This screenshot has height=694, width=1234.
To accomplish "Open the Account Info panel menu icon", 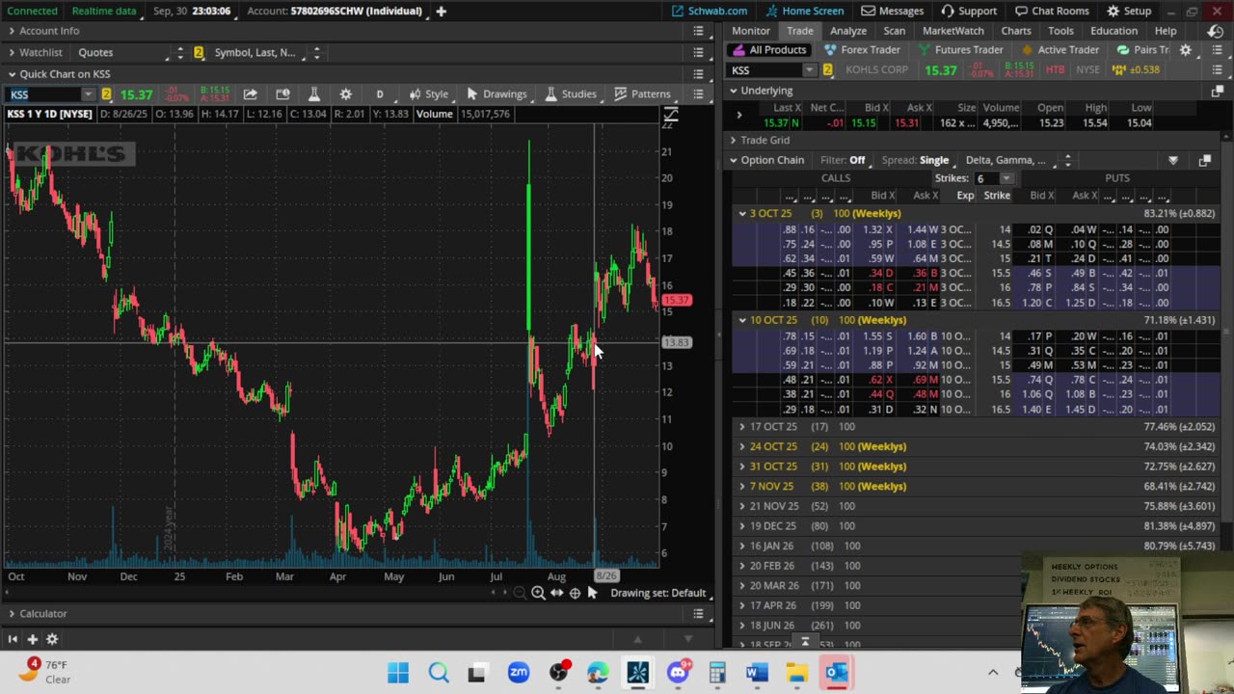I will point(698,31).
